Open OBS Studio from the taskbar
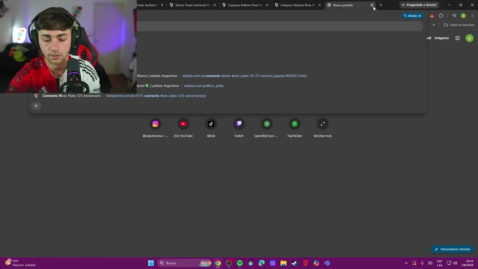The image size is (478, 269). click(229, 263)
